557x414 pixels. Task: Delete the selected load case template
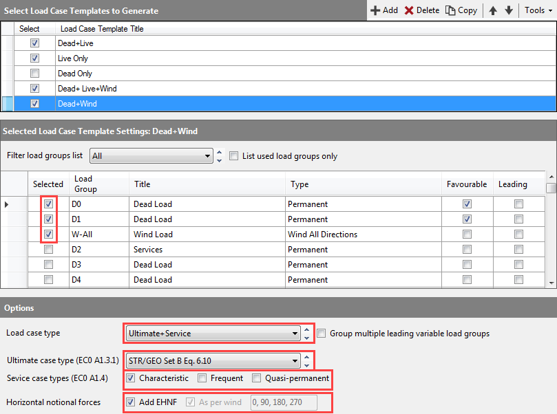click(421, 10)
